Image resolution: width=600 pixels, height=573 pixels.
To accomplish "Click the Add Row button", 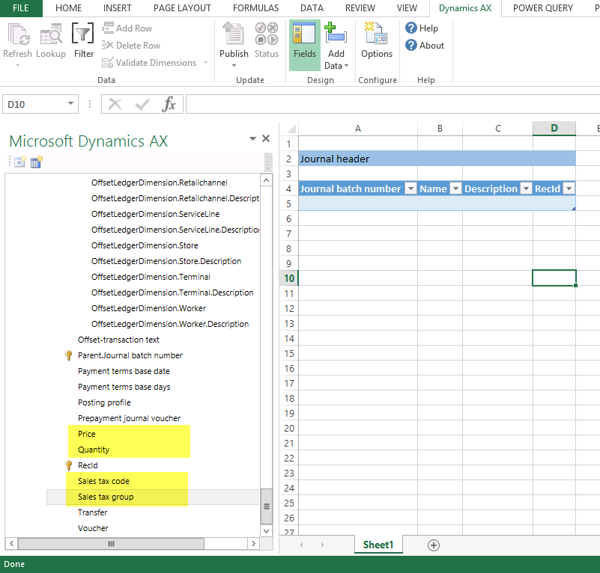I will click(127, 28).
